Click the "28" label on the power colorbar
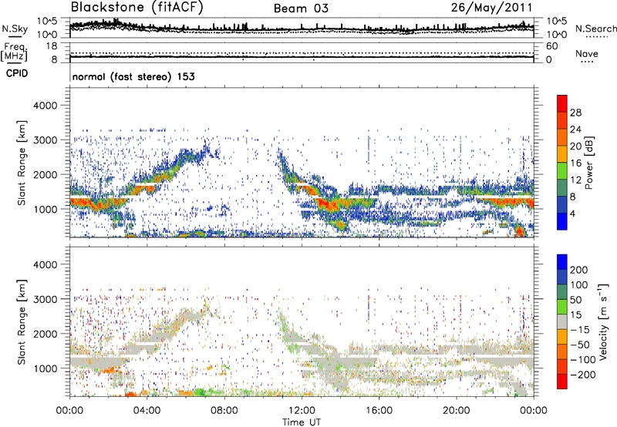The image size is (617, 427). 575,113
